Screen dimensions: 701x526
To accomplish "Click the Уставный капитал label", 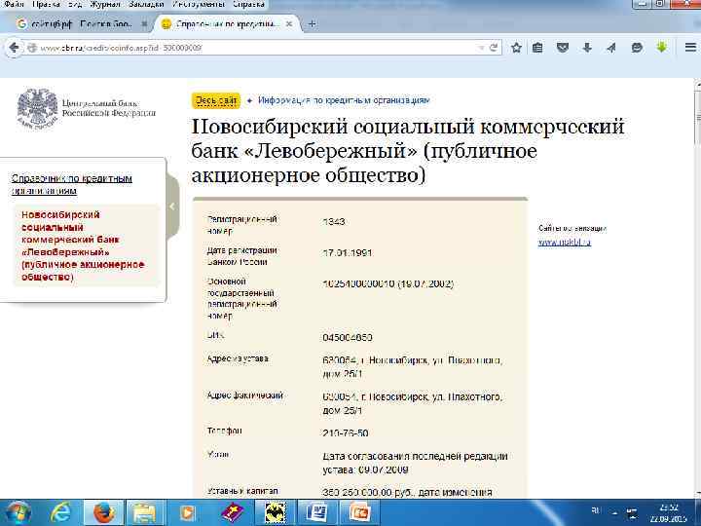I will 242,491.
